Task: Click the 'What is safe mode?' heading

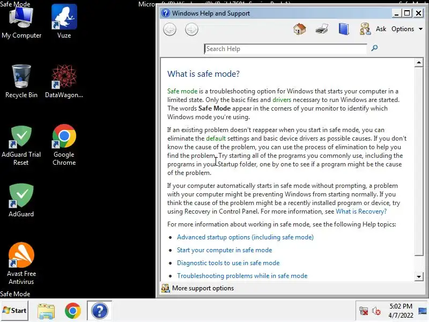Action: click(x=203, y=74)
